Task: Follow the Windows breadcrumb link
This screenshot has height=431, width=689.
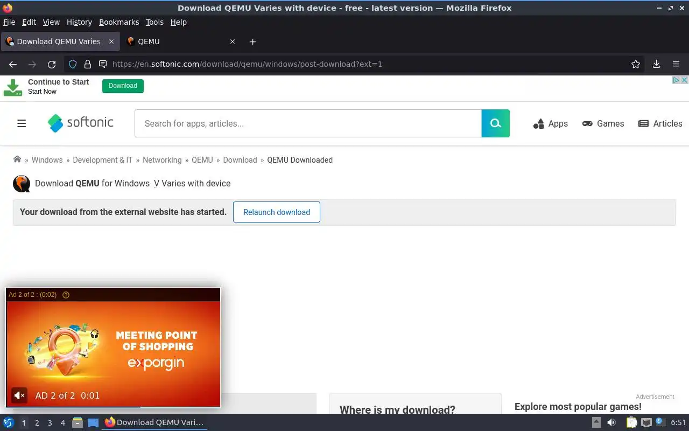Action: (47, 160)
